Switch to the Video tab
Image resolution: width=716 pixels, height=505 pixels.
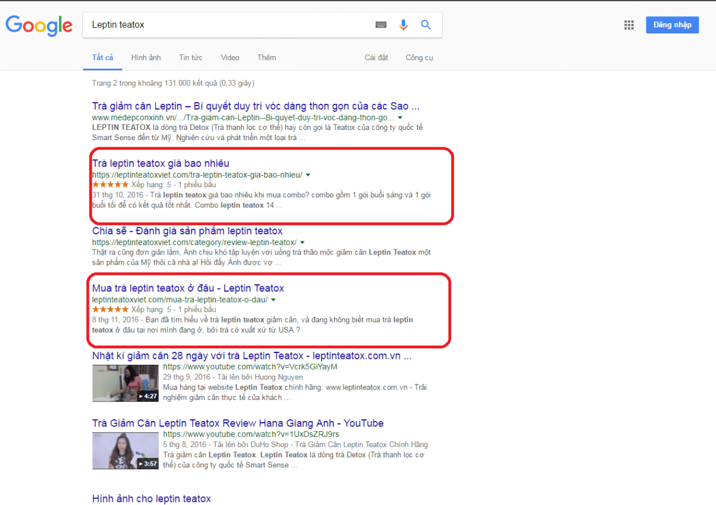click(230, 58)
